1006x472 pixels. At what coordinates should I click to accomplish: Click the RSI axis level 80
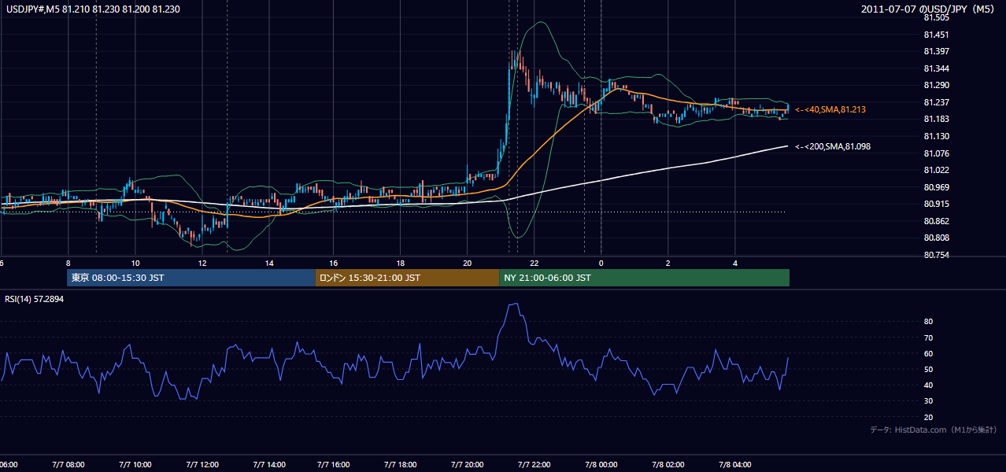point(929,322)
